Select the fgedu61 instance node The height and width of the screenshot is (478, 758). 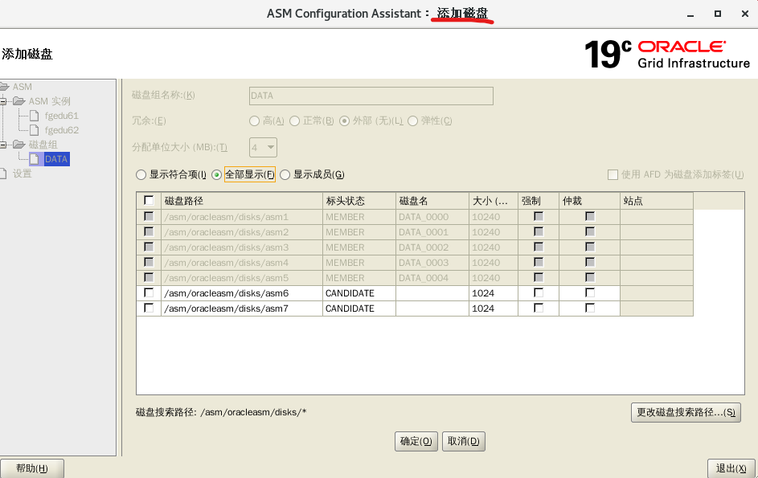[x=61, y=116]
